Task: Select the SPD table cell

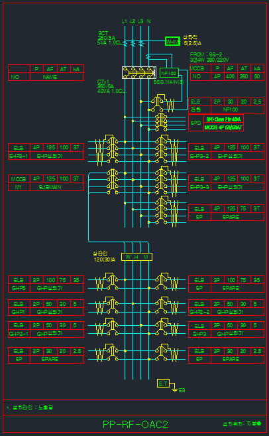Action: coord(196,123)
